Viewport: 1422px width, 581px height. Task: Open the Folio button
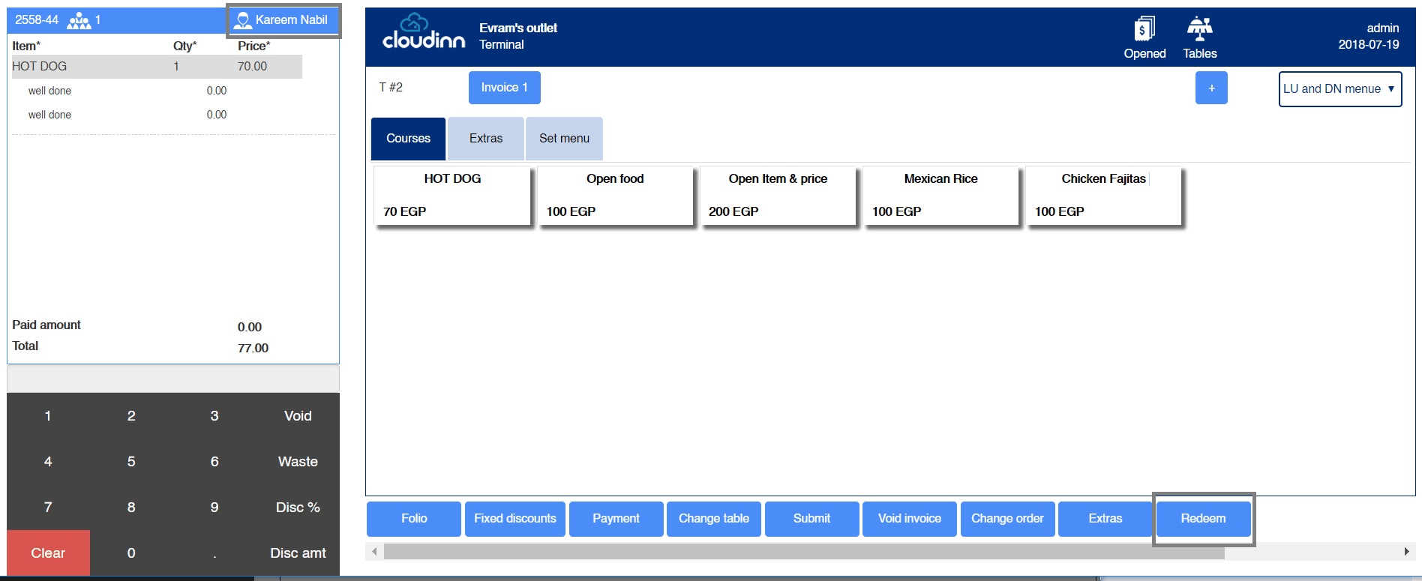click(x=414, y=519)
